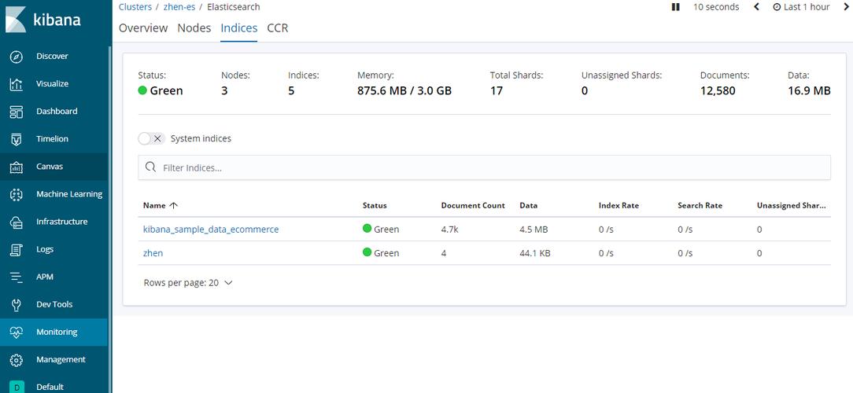Open Timelion via its sidebar icon
Viewport: 853px width, 393px height.
tap(17, 139)
